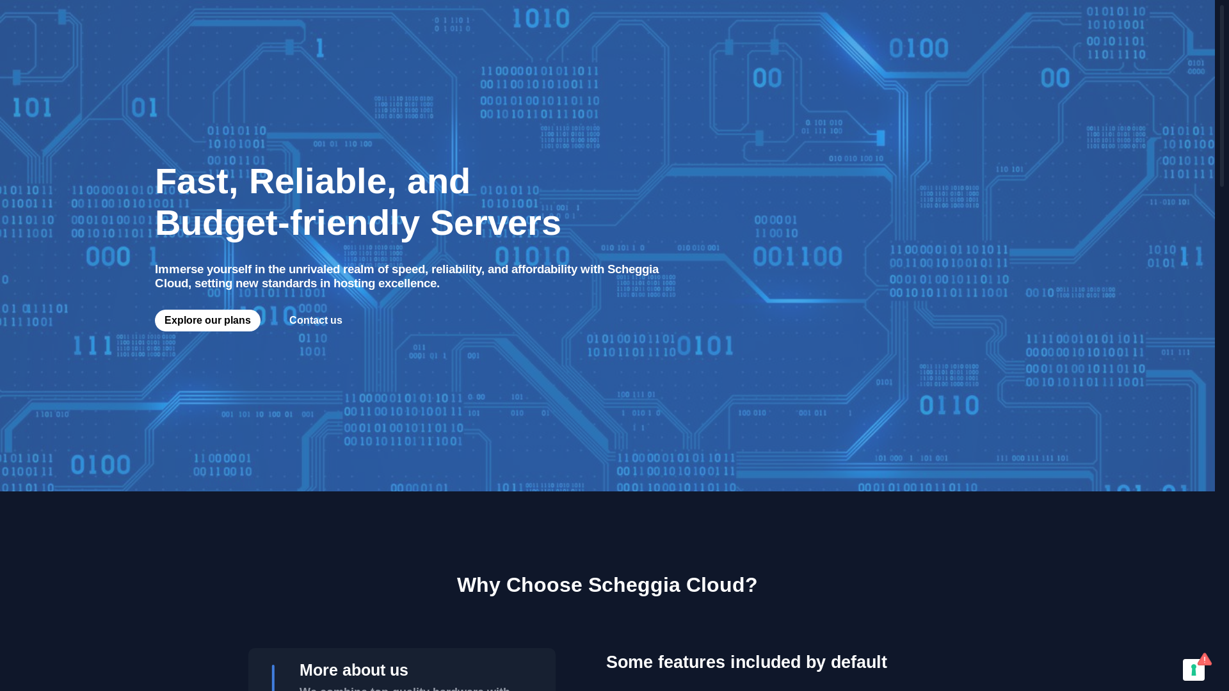
Task: Click the red warning triangle badge
Action: pos(1205,659)
